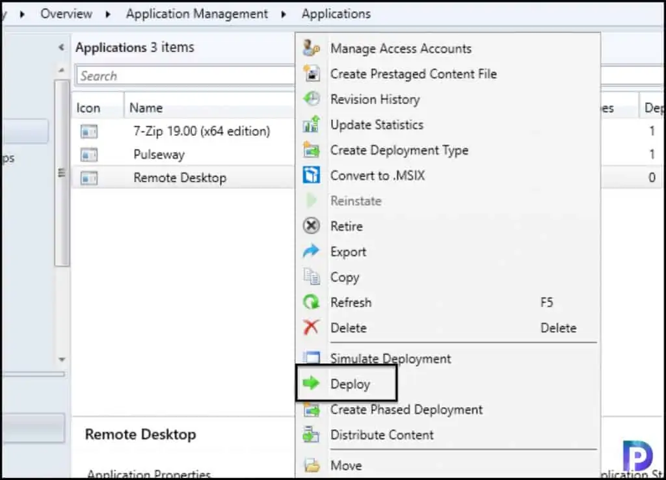Screen dimensions: 666x480
Task: Click Overview in the breadcrumb path
Action: pos(66,14)
